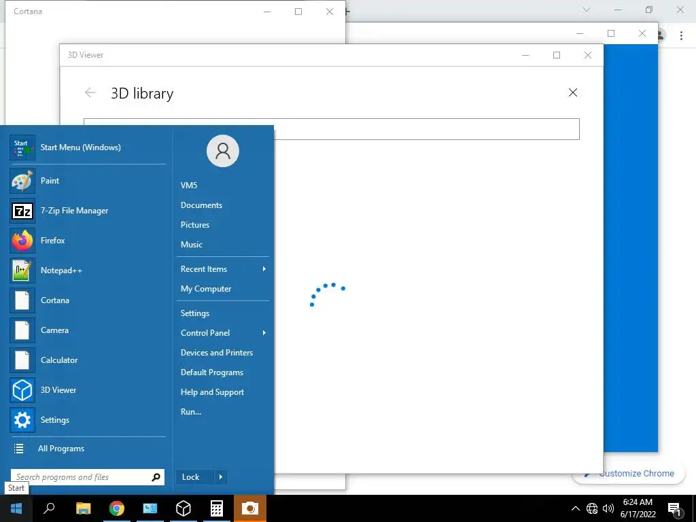Open Settings gear in programs list
696x522 pixels.
[x=88, y=420]
